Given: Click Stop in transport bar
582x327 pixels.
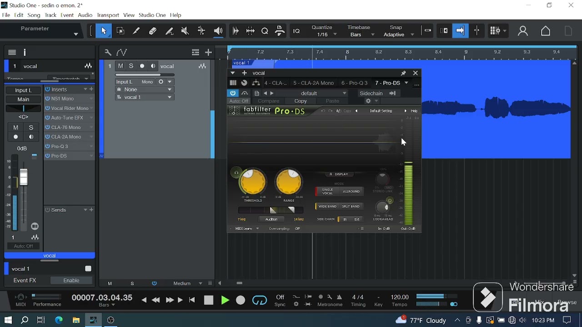Looking at the screenshot, I should [x=209, y=300].
